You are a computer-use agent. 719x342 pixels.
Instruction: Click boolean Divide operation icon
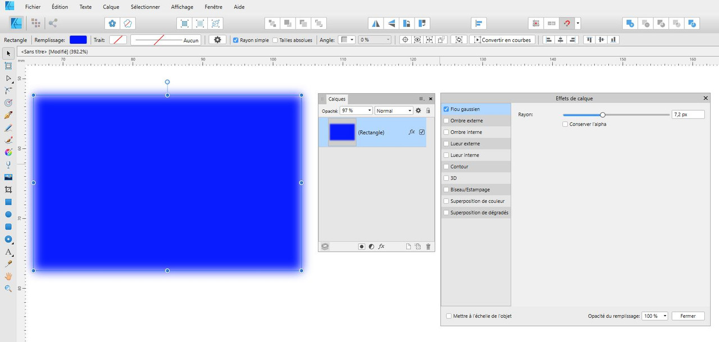click(693, 23)
